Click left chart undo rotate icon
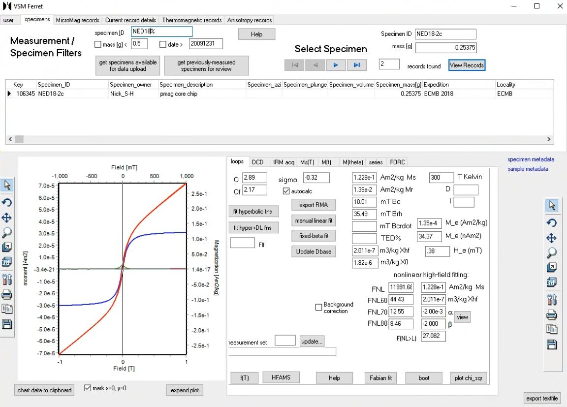 click(7, 202)
